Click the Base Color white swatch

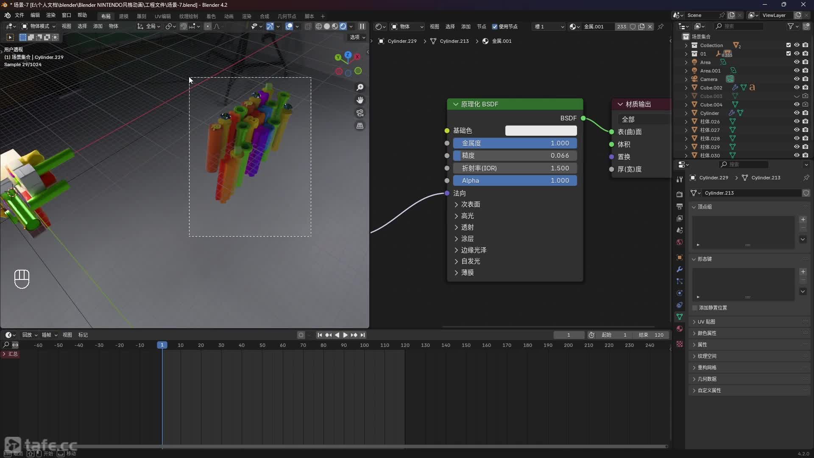(541, 131)
